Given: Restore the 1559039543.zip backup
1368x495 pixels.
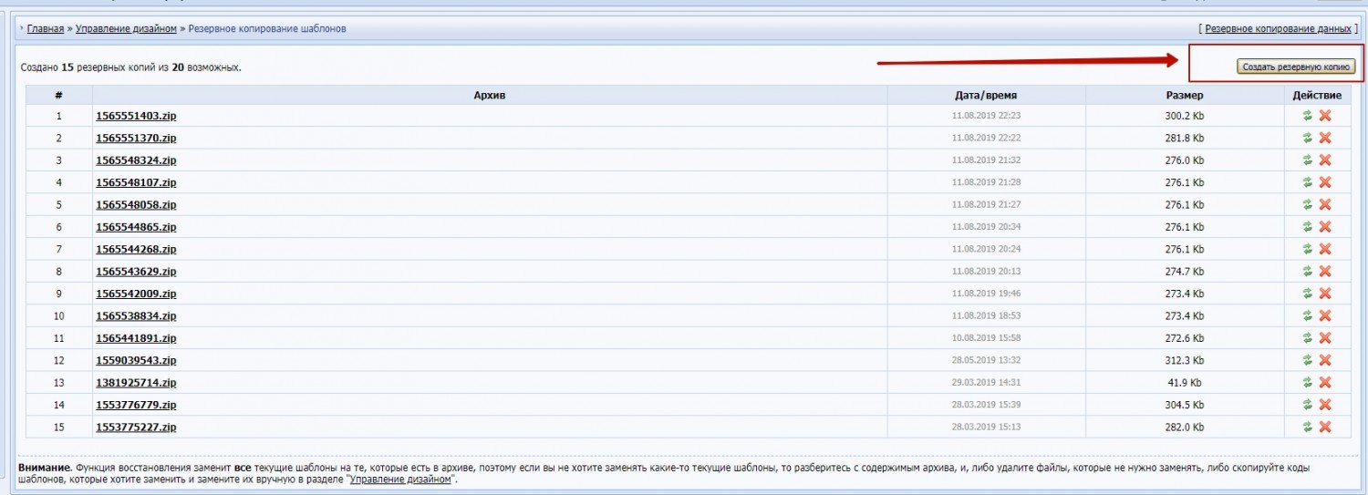Looking at the screenshot, I should (1307, 360).
